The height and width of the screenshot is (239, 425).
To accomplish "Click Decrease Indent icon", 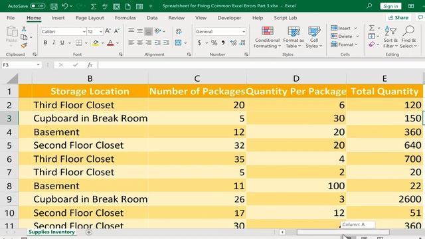I will tap(157, 42).
